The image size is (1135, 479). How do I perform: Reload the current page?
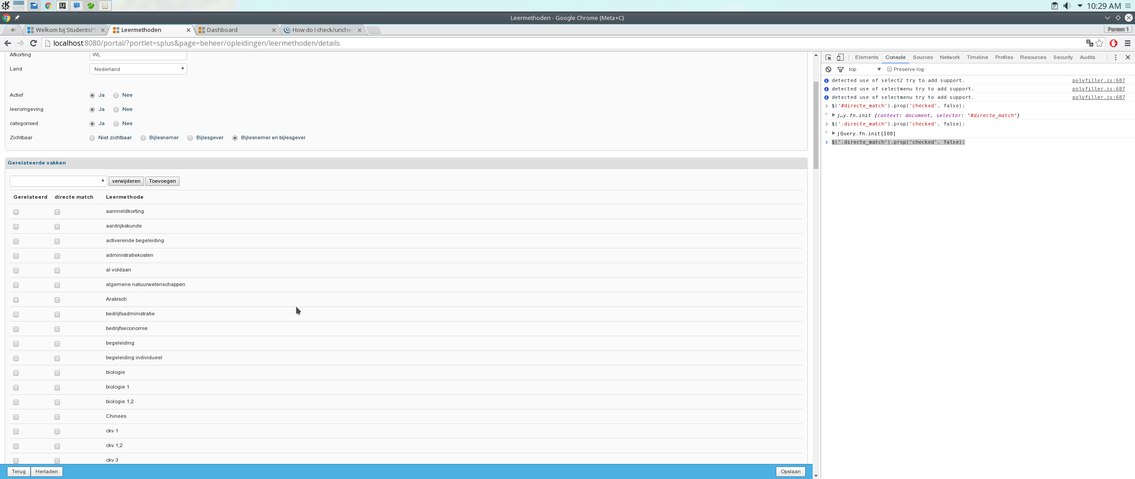tap(33, 43)
